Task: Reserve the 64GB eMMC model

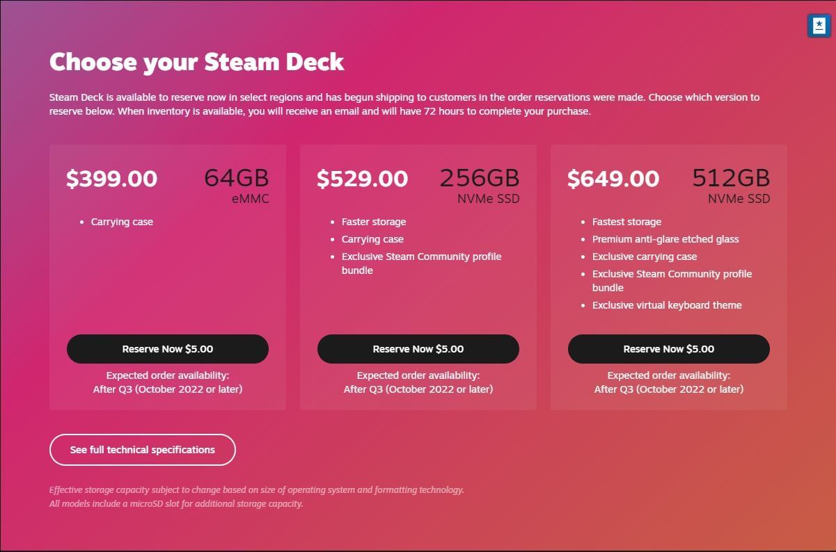Action: (167, 348)
